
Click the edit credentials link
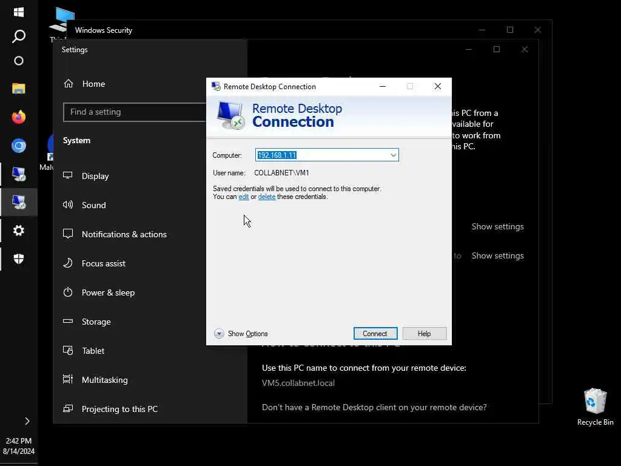click(244, 197)
